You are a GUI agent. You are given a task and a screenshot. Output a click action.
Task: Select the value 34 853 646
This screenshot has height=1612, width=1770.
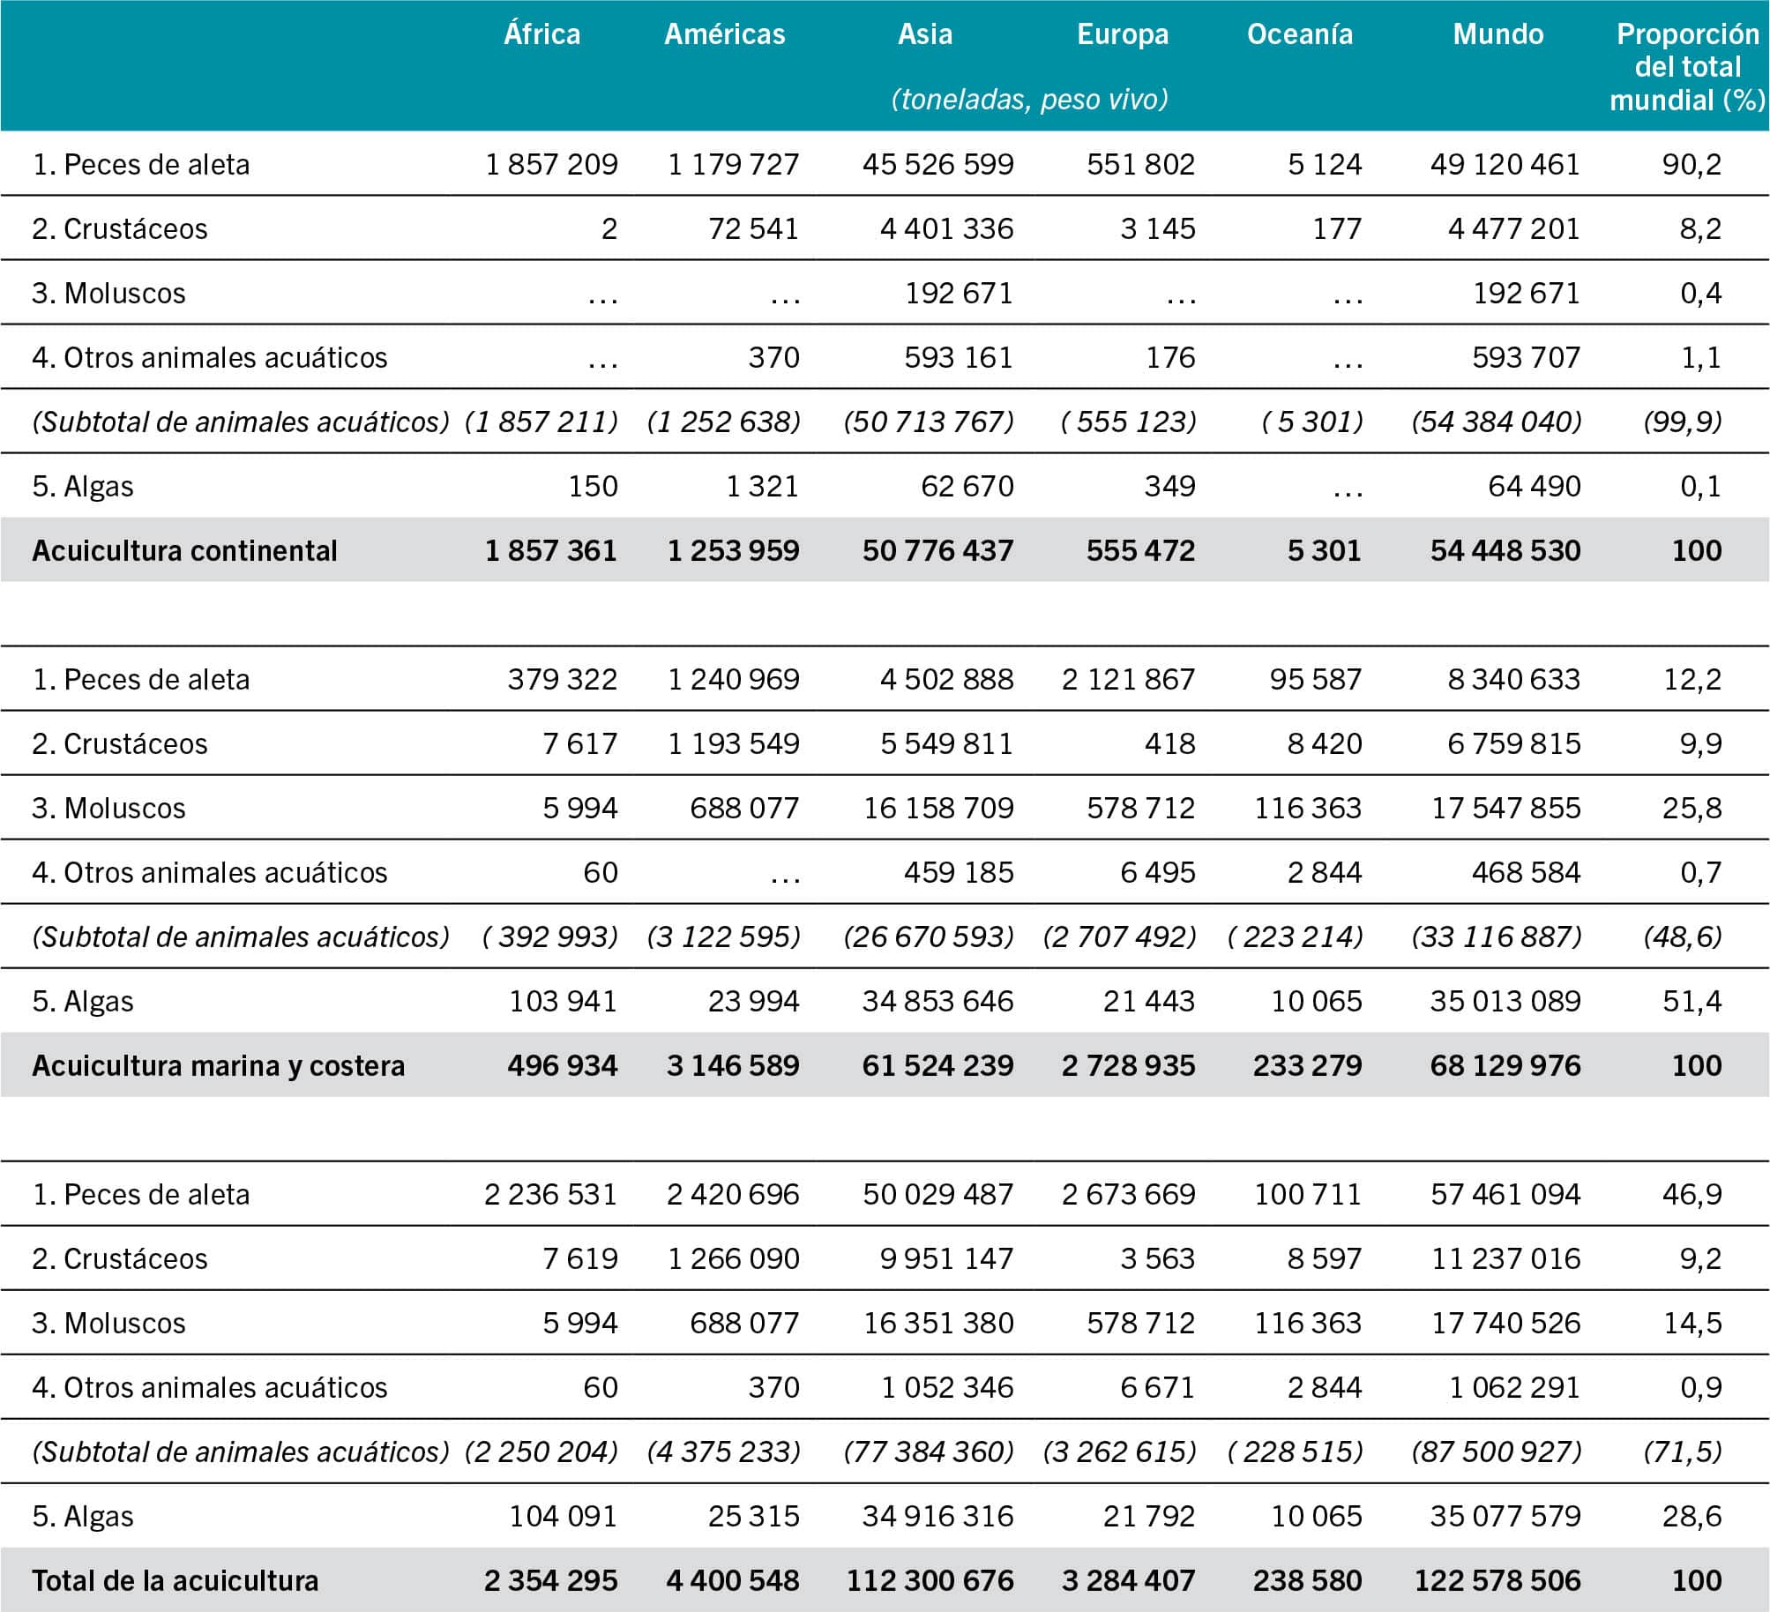tap(937, 1001)
